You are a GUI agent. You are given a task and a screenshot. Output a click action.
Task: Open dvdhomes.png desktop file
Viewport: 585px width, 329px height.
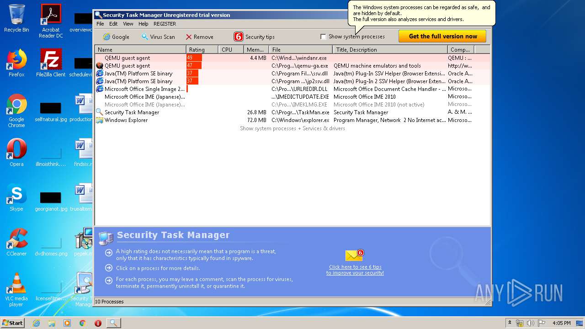[51, 246]
